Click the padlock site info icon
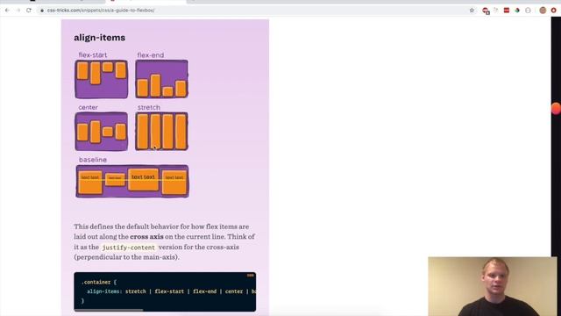561x316 pixels. (x=42, y=11)
